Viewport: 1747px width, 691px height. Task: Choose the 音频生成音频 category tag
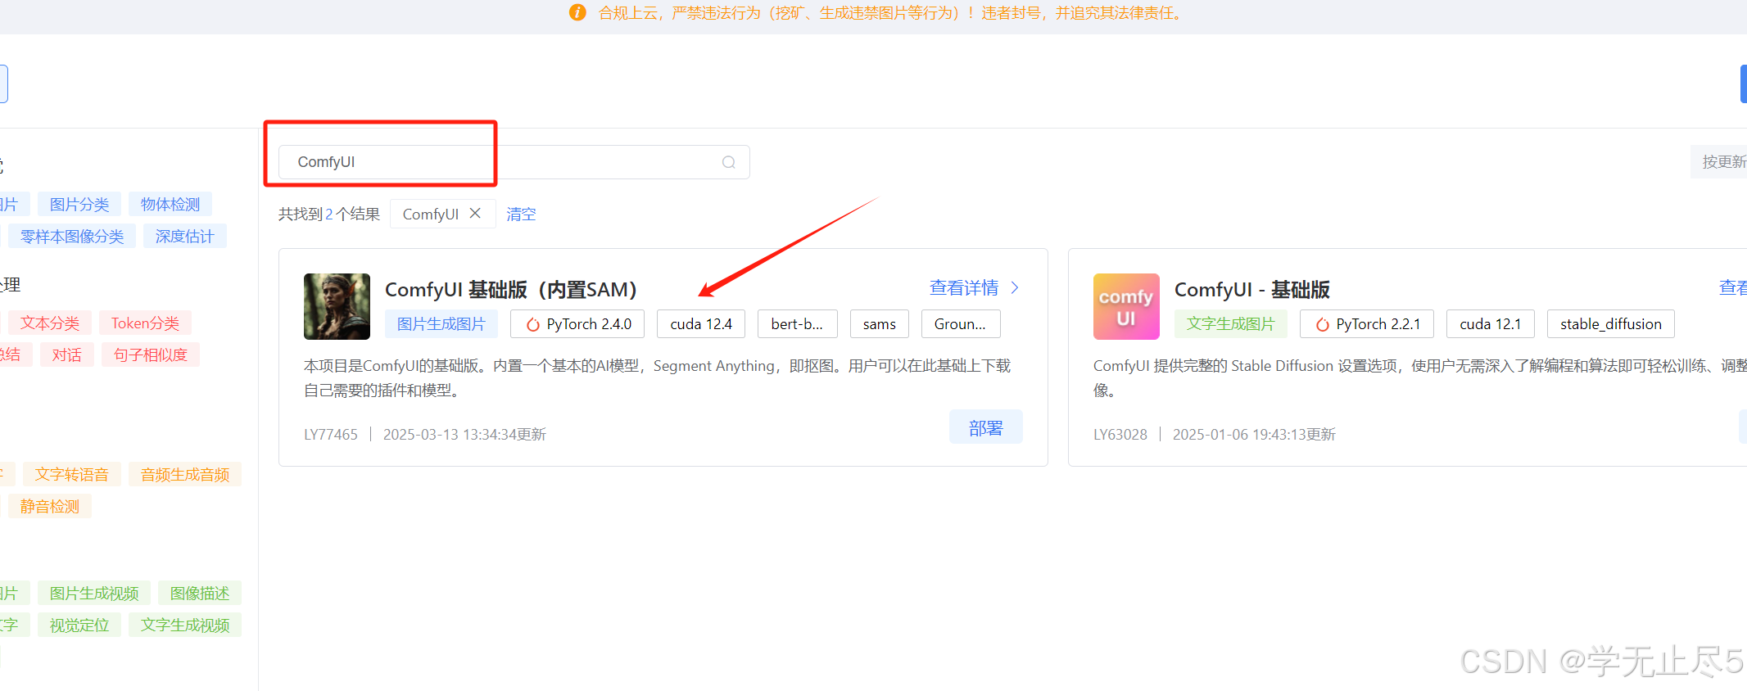coord(185,474)
